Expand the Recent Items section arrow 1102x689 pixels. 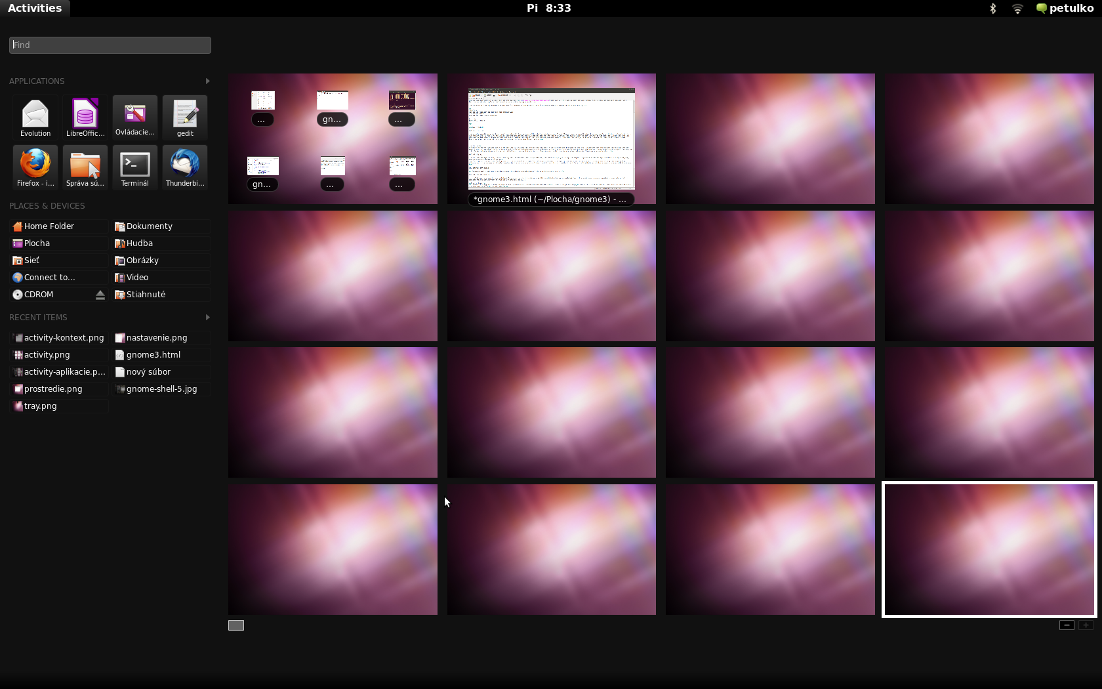tap(208, 317)
